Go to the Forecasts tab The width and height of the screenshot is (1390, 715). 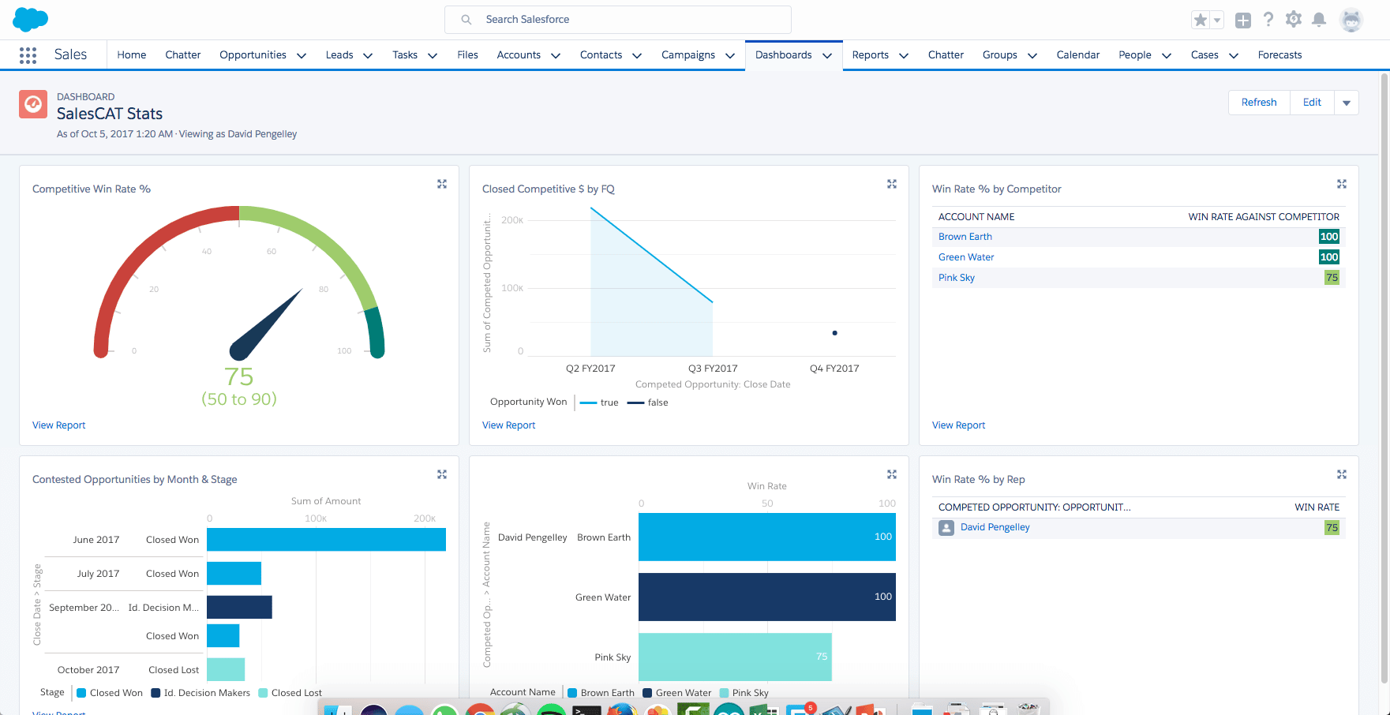coord(1279,54)
